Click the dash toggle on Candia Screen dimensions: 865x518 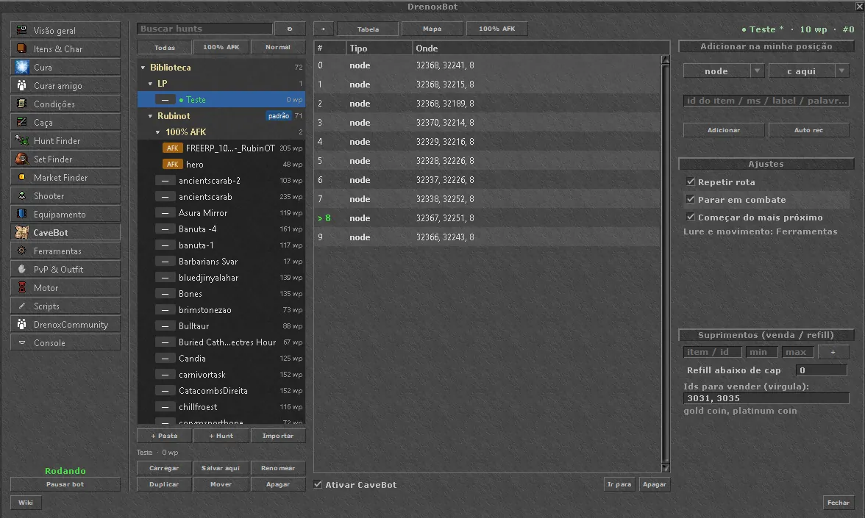tap(165, 359)
